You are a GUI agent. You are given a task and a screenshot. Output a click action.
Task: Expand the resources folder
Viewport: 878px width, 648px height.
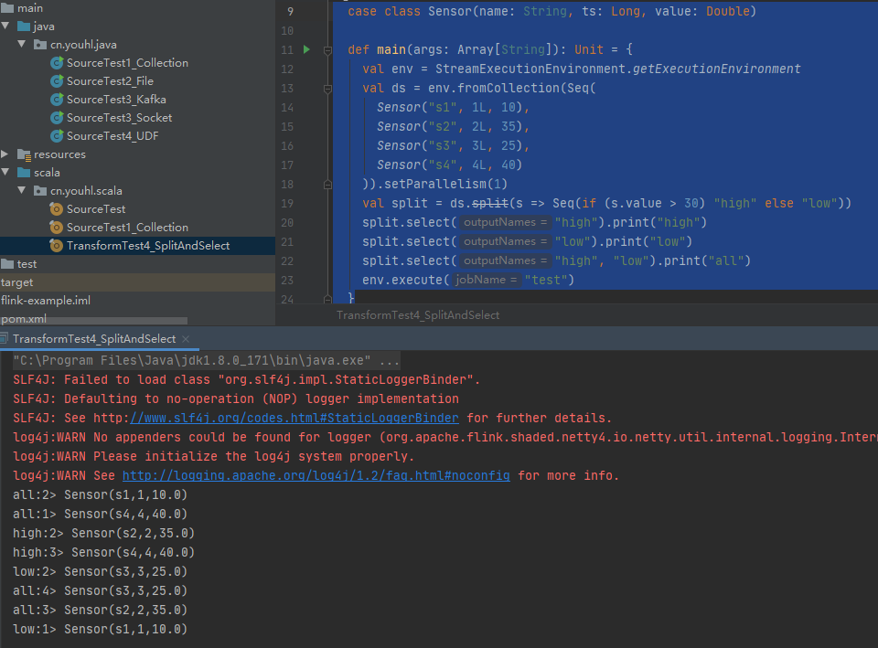pyautogui.click(x=5, y=154)
